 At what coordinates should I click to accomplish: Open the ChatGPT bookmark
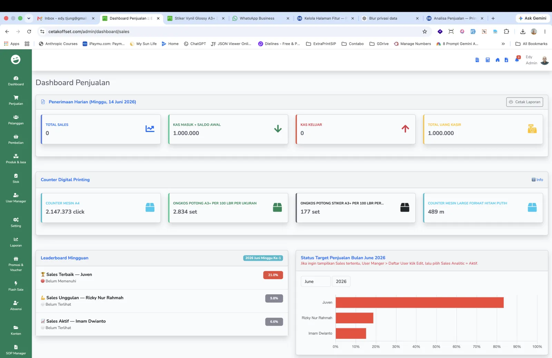(x=195, y=44)
